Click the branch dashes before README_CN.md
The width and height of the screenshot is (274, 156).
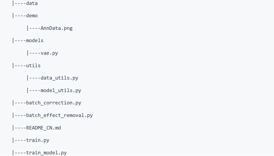click(20, 128)
